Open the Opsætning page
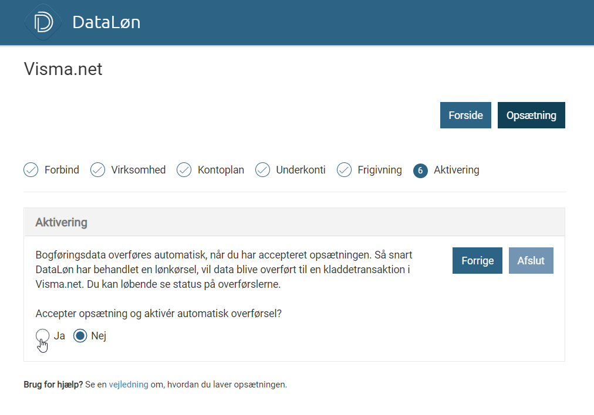Screen dimensions: 594x415 tap(531, 115)
